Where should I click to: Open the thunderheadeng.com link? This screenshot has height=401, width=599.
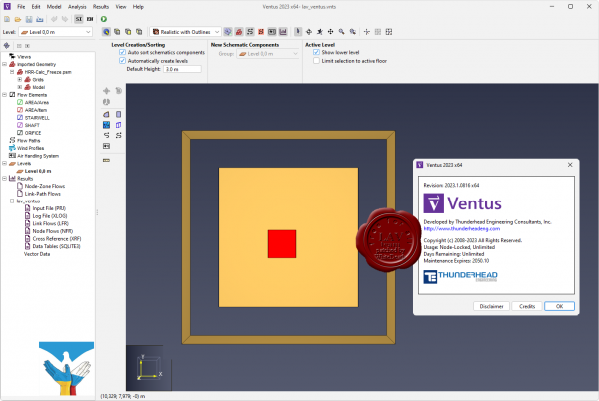pyautogui.click(x=462, y=229)
